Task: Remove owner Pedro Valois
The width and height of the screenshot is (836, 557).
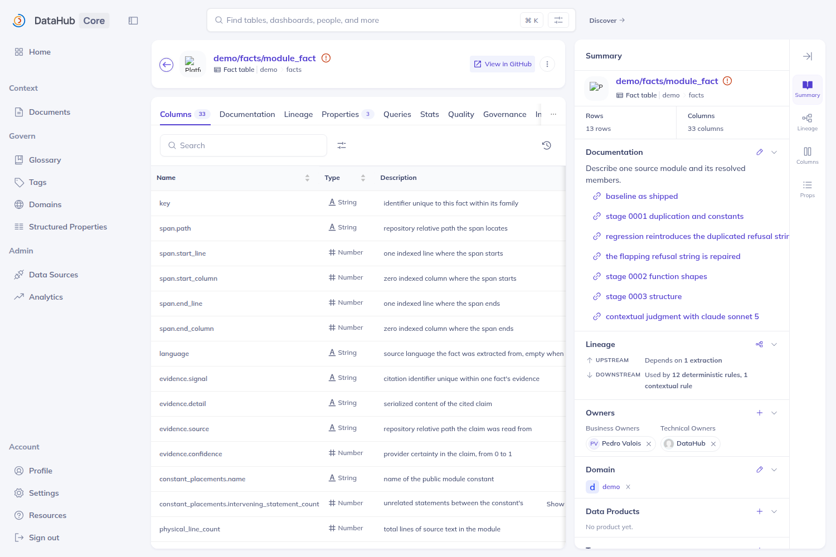Action: [649, 444]
